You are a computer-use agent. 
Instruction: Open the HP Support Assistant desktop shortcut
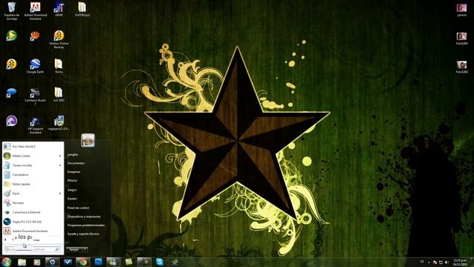click(35, 125)
